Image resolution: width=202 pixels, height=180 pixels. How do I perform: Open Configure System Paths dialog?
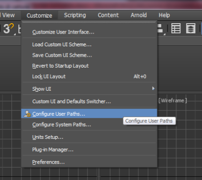89,125
